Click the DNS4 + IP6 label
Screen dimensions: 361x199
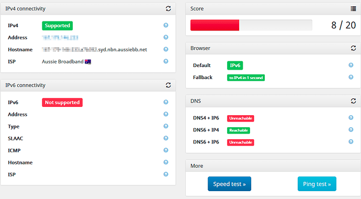(x=206, y=118)
